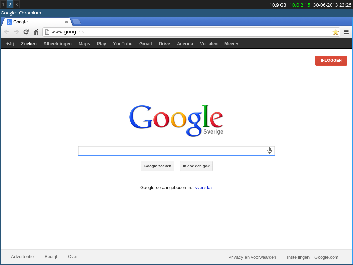Open Vertalen in the Google bar

(x=209, y=44)
